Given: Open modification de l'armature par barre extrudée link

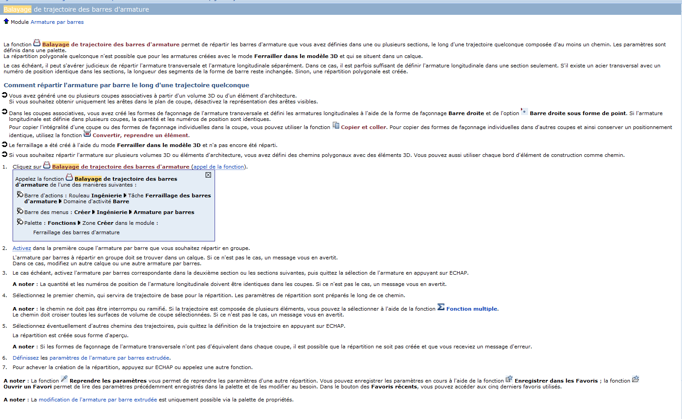Looking at the screenshot, I should coord(98,400).
